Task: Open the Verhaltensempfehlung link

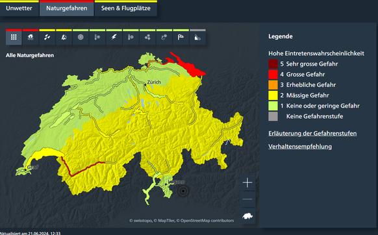Action: 300,147
